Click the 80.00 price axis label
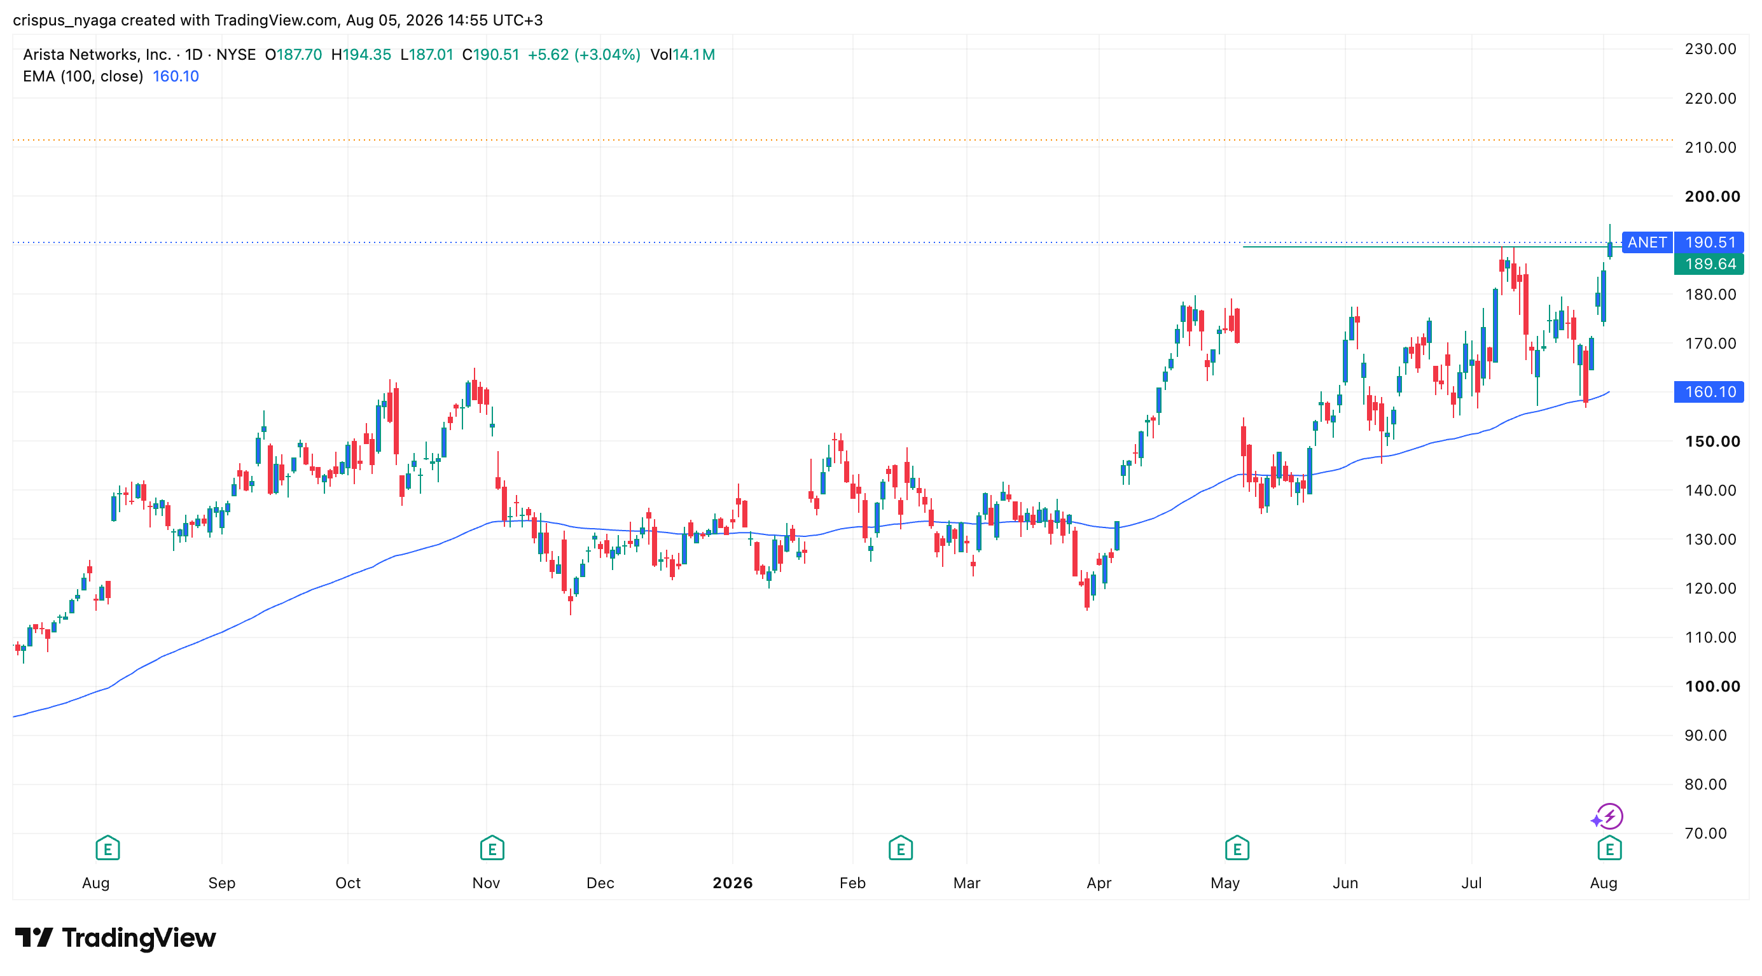The height and width of the screenshot is (976, 1762). point(1706,784)
